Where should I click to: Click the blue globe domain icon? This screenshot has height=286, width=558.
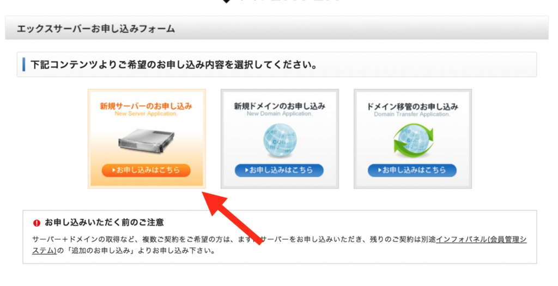point(280,141)
